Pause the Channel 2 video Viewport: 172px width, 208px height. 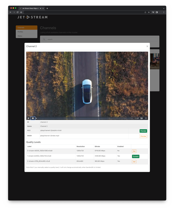[x=28, y=118]
